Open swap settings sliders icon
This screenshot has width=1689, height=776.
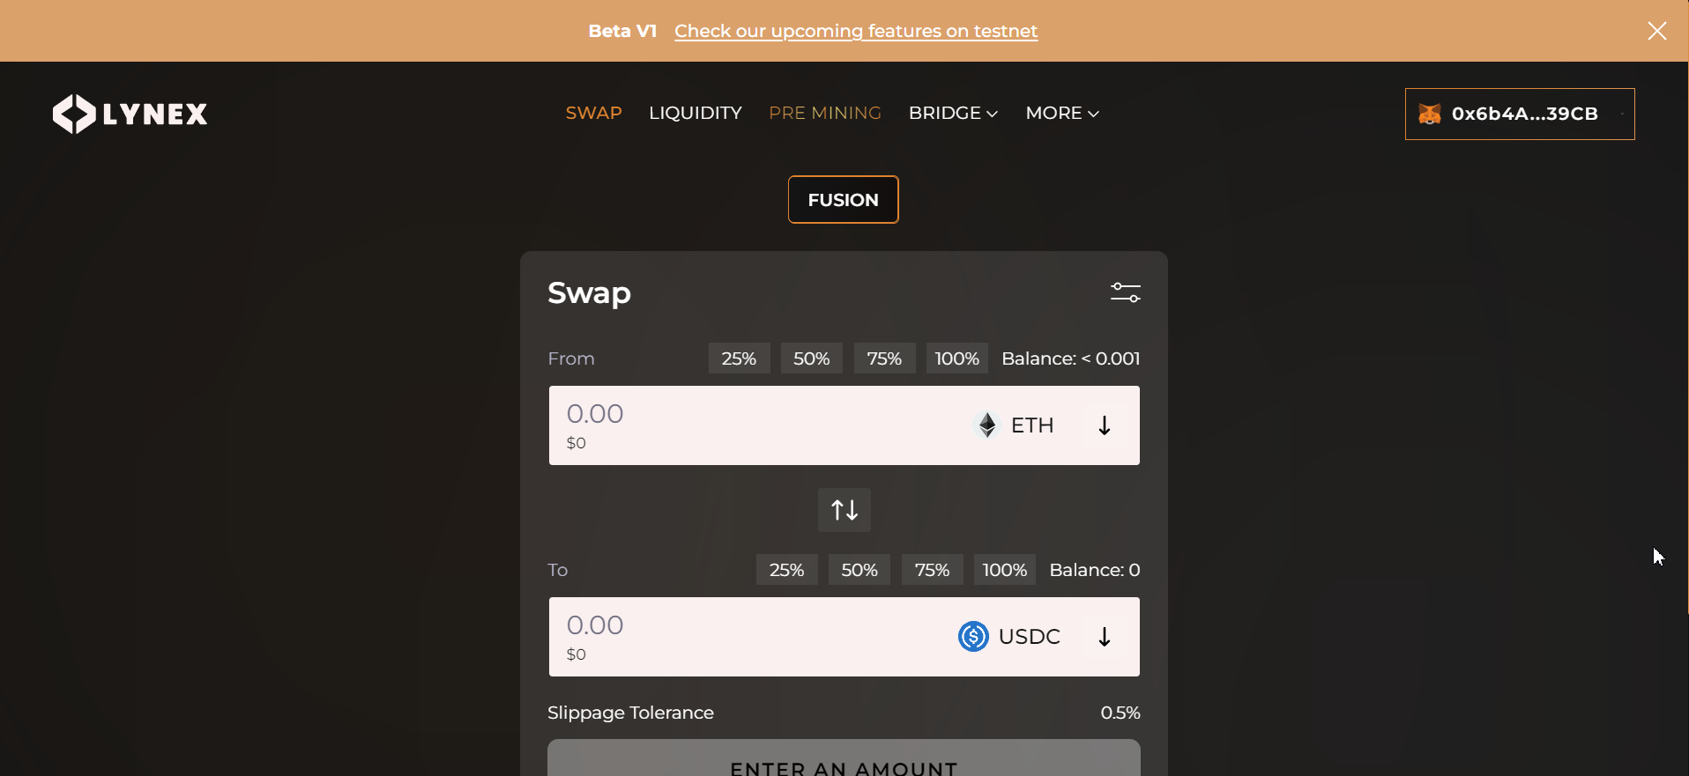pos(1125,292)
